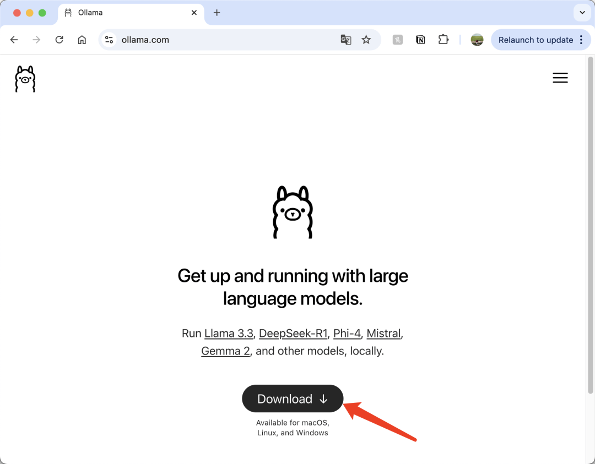Open the DeepSeek-R1 link

(x=293, y=334)
